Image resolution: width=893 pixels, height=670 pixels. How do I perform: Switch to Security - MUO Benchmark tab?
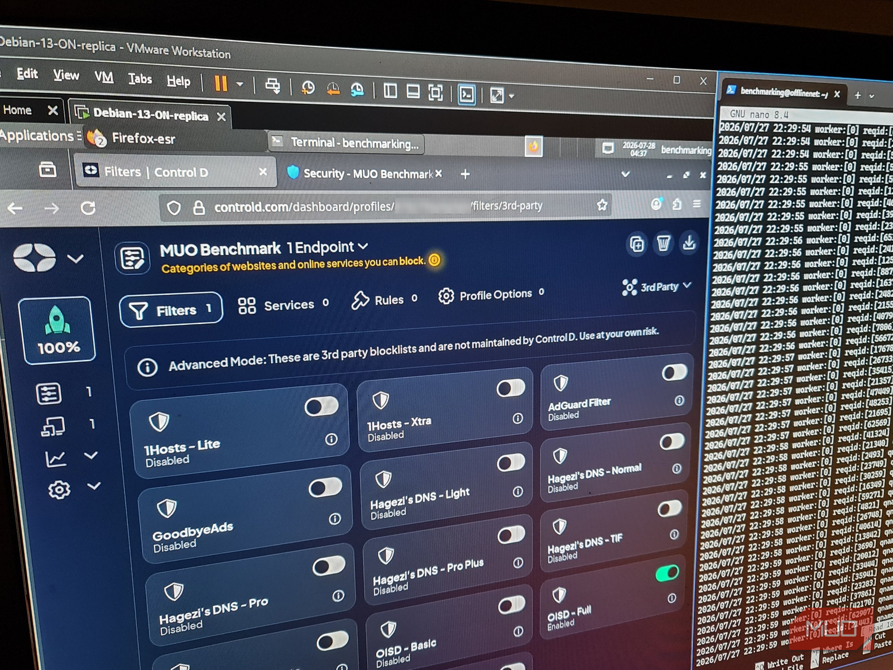click(x=365, y=174)
